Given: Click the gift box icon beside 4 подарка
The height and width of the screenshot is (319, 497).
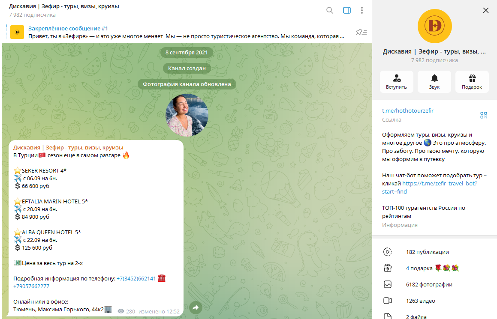Looking at the screenshot, I should pyautogui.click(x=388, y=268).
